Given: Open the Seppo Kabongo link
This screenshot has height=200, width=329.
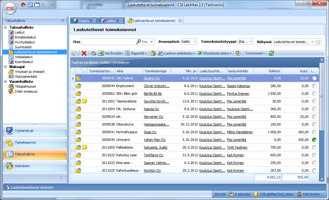Looking at the screenshot, I should coord(239,86).
